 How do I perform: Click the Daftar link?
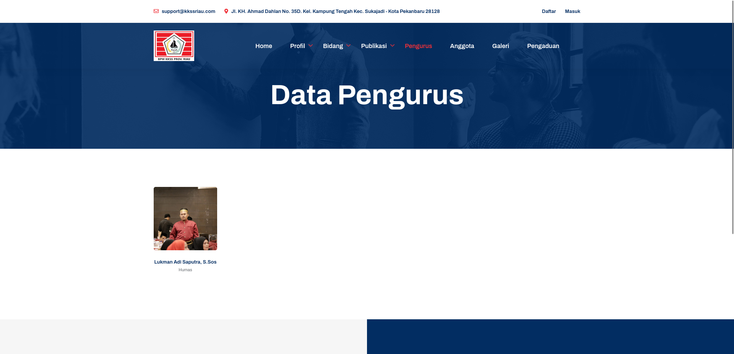click(x=549, y=11)
